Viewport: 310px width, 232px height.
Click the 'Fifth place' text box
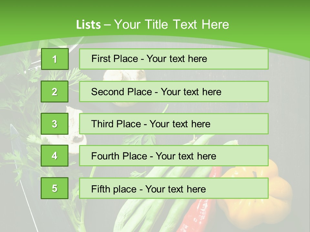coord(174,188)
